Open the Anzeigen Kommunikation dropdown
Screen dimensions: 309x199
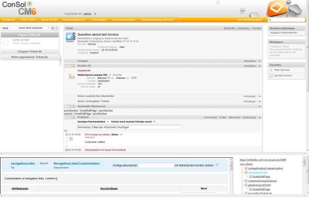point(93,122)
